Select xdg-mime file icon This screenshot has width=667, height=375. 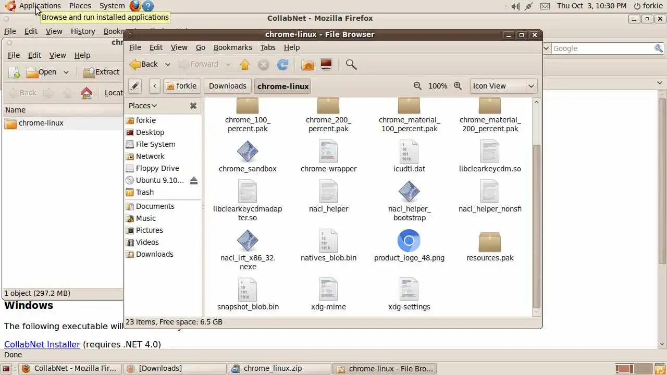[x=328, y=290]
